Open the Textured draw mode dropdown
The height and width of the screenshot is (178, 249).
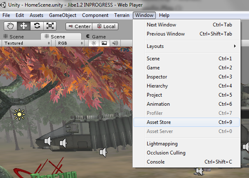tap(27, 43)
